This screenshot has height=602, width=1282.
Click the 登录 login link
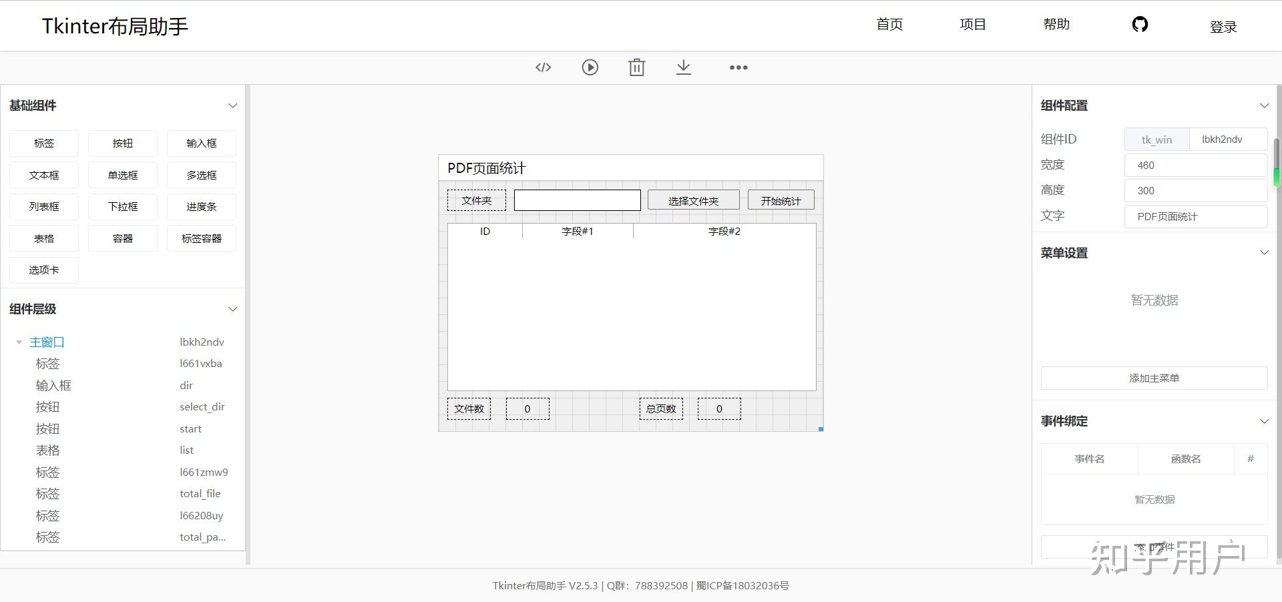click(1223, 27)
